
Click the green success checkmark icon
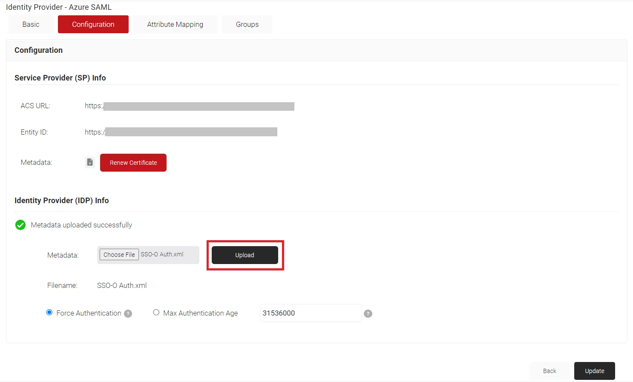(x=20, y=225)
